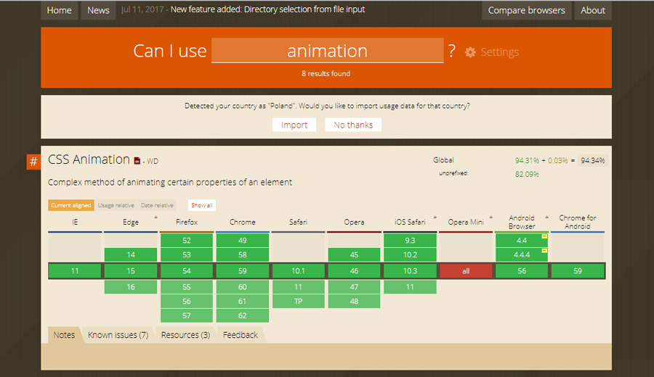Click the 82.09% unprefixed usage value

coord(527,174)
